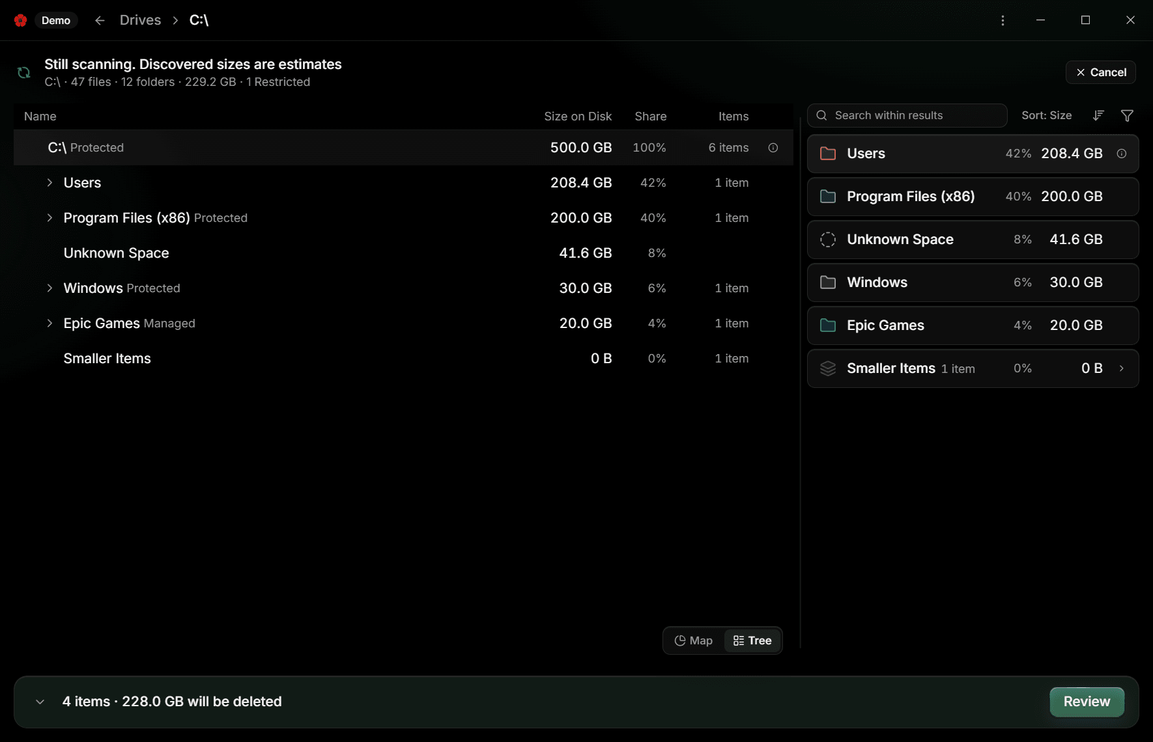Click the Review button
Screen dimensions: 1153x742
pyautogui.click(x=1087, y=702)
